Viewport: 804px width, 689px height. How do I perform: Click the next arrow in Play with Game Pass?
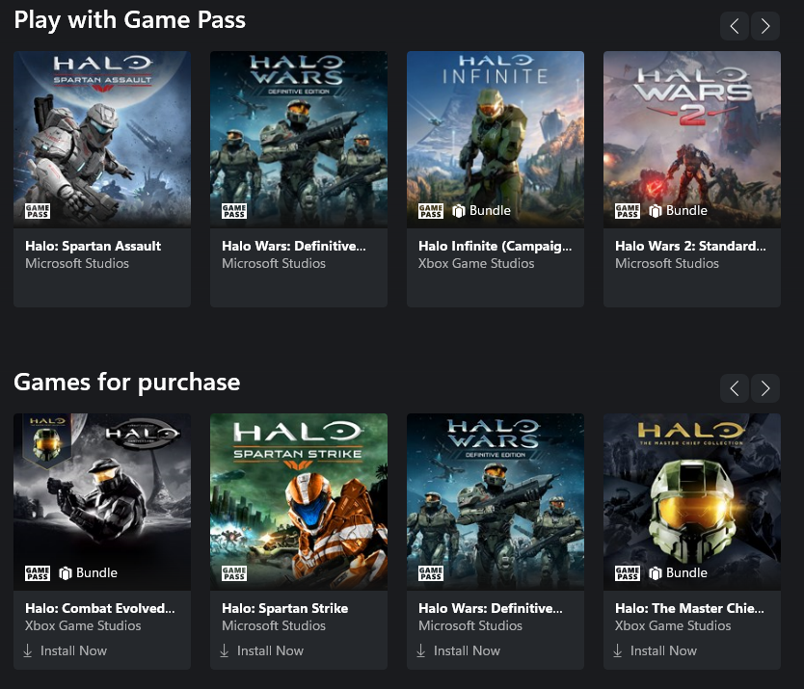(765, 26)
